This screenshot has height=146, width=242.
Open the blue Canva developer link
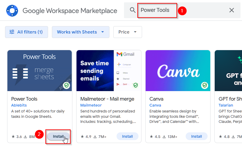[155, 105]
